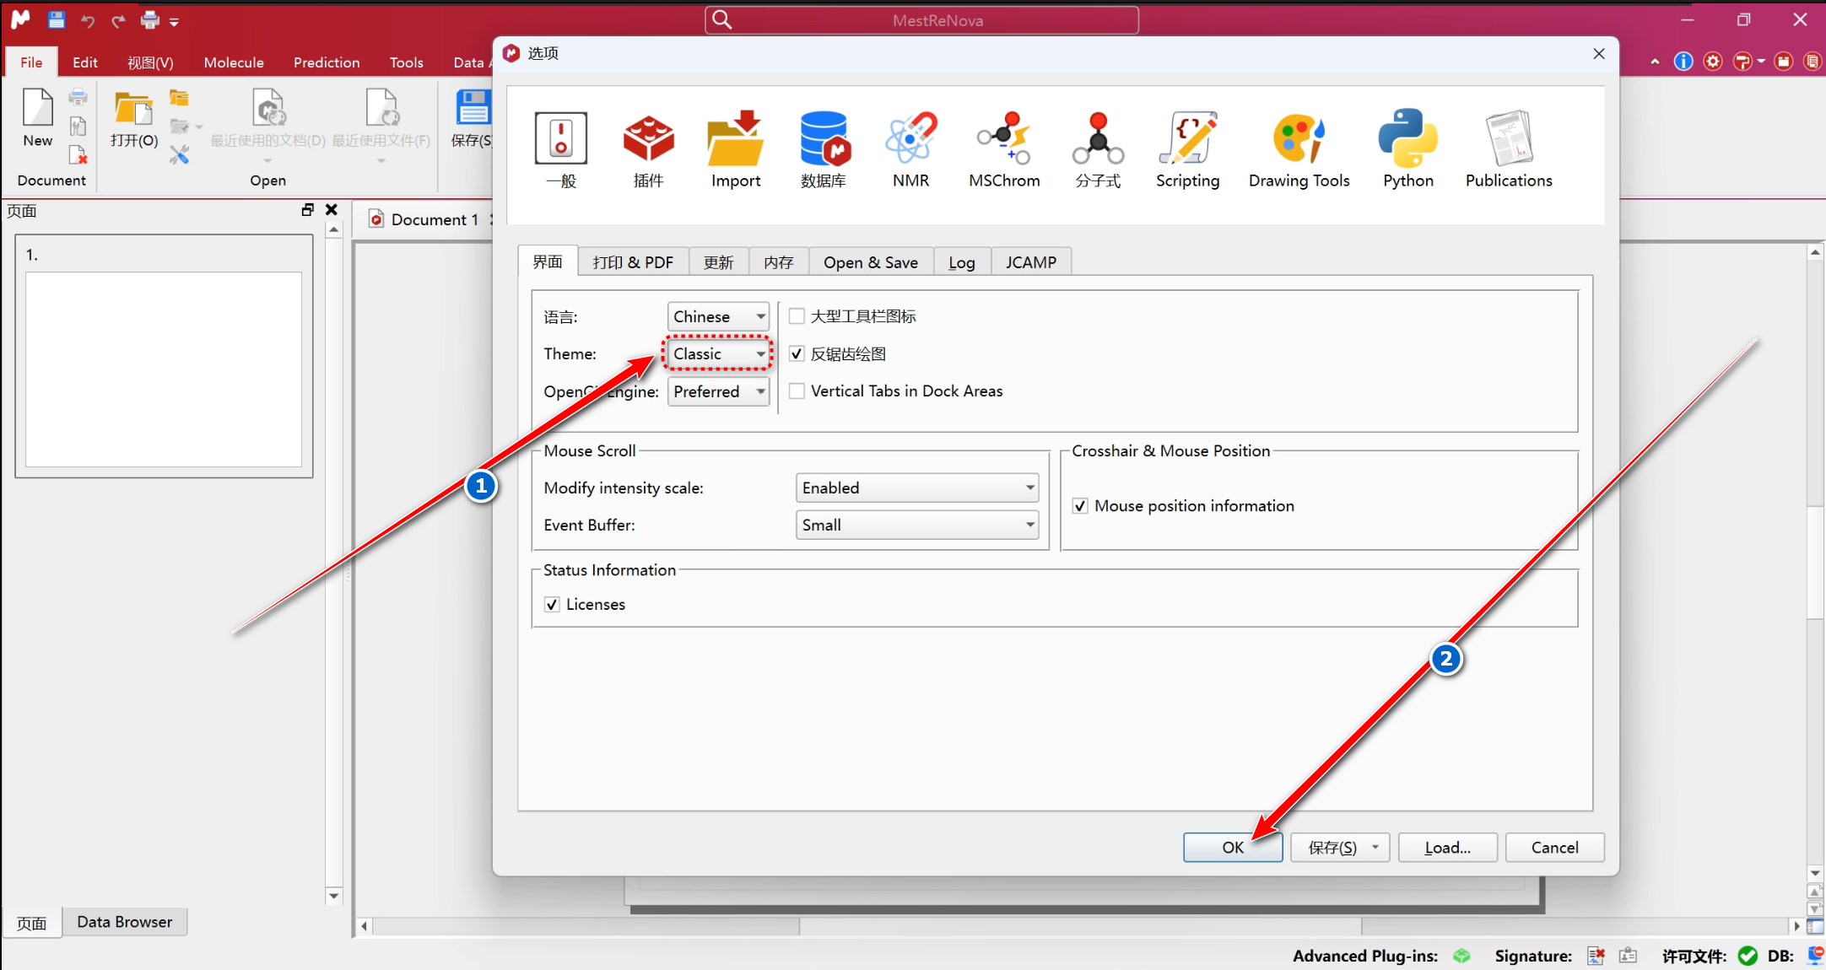This screenshot has width=1826, height=970.
Task: Click the MestReNova search magnifier icon
Action: (x=722, y=19)
